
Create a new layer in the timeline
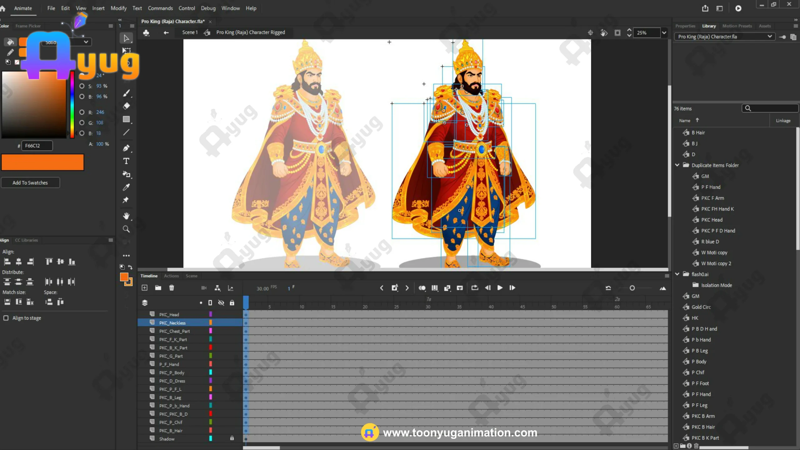(x=144, y=288)
